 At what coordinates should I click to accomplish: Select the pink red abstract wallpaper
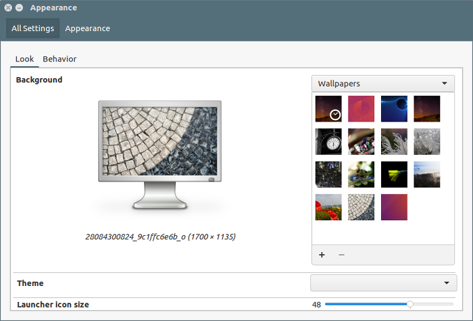tap(361, 109)
